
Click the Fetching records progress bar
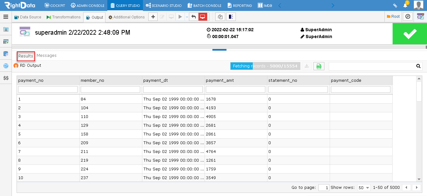point(265,66)
